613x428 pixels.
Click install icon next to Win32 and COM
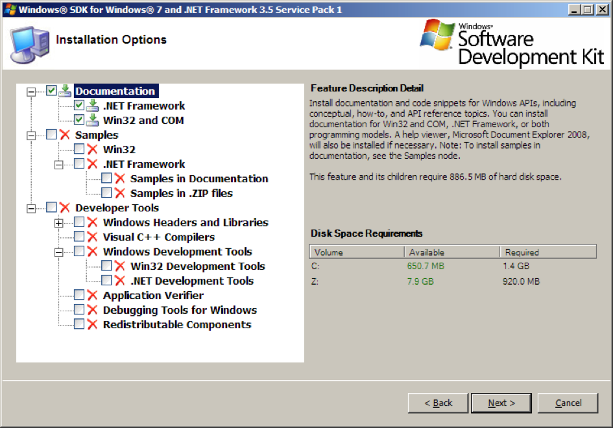point(93,120)
